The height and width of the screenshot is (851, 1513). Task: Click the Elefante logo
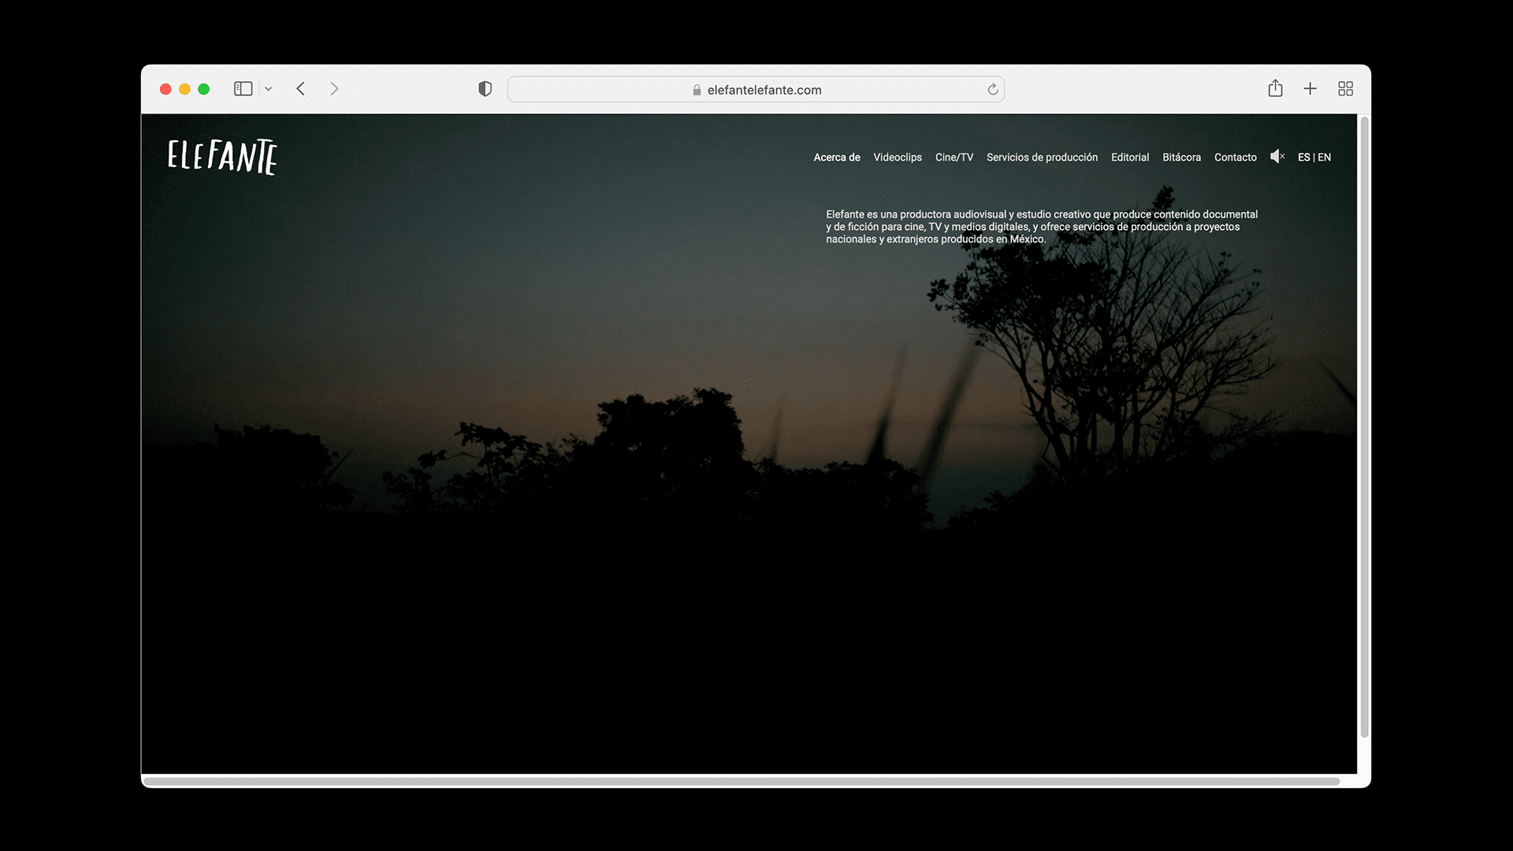pyautogui.click(x=222, y=157)
